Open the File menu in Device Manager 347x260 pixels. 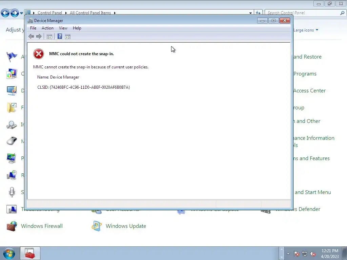[33, 28]
